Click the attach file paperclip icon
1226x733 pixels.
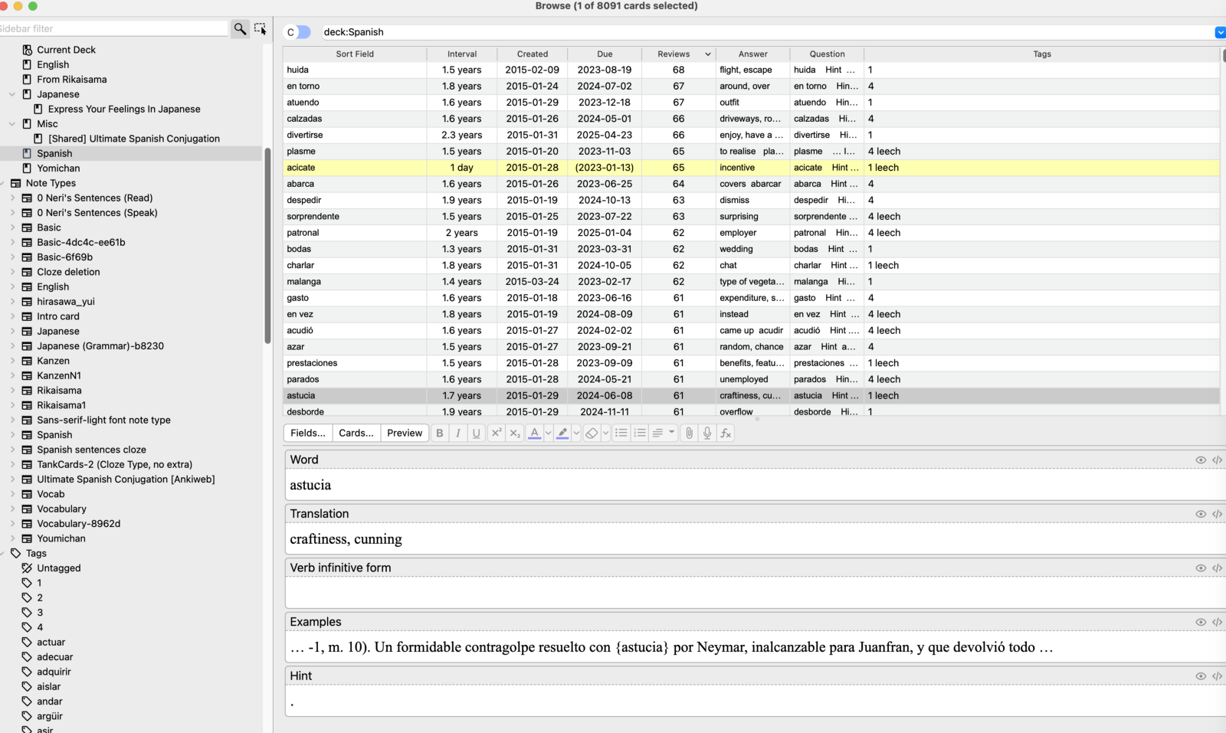click(x=689, y=434)
